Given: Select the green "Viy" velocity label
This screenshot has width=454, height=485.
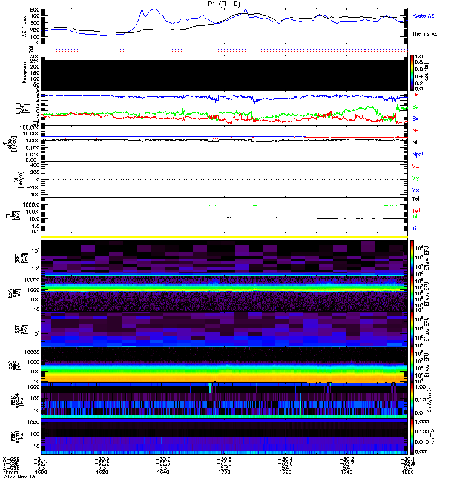Looking at the screenshot, I should 415,178.
